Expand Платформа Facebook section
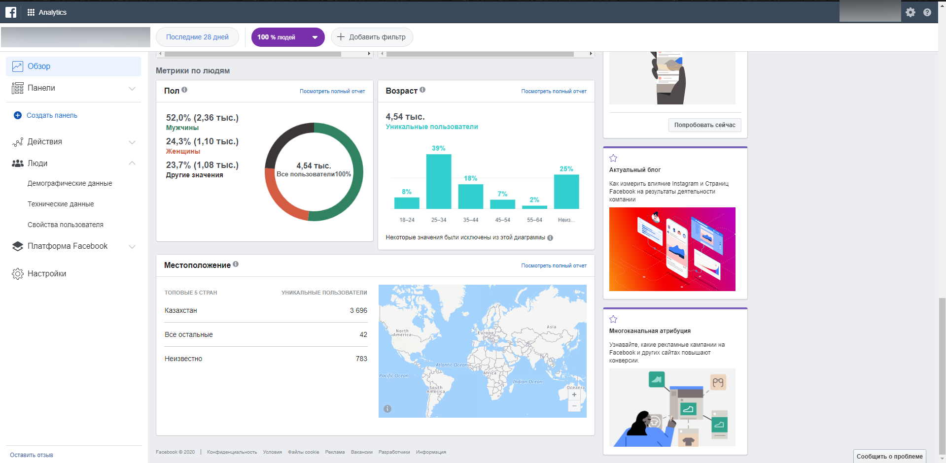Image resolution: width=946 pixels, height=463 pixels. [132, 246]
